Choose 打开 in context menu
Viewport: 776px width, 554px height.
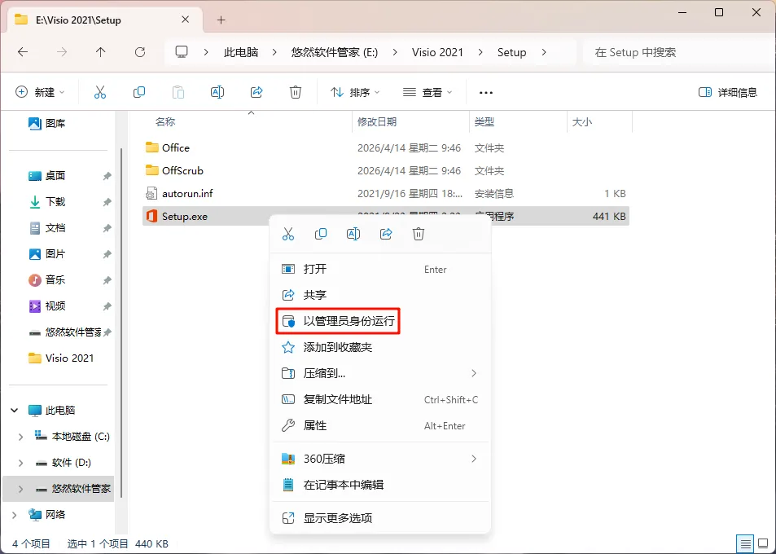[x=380, y=269]
